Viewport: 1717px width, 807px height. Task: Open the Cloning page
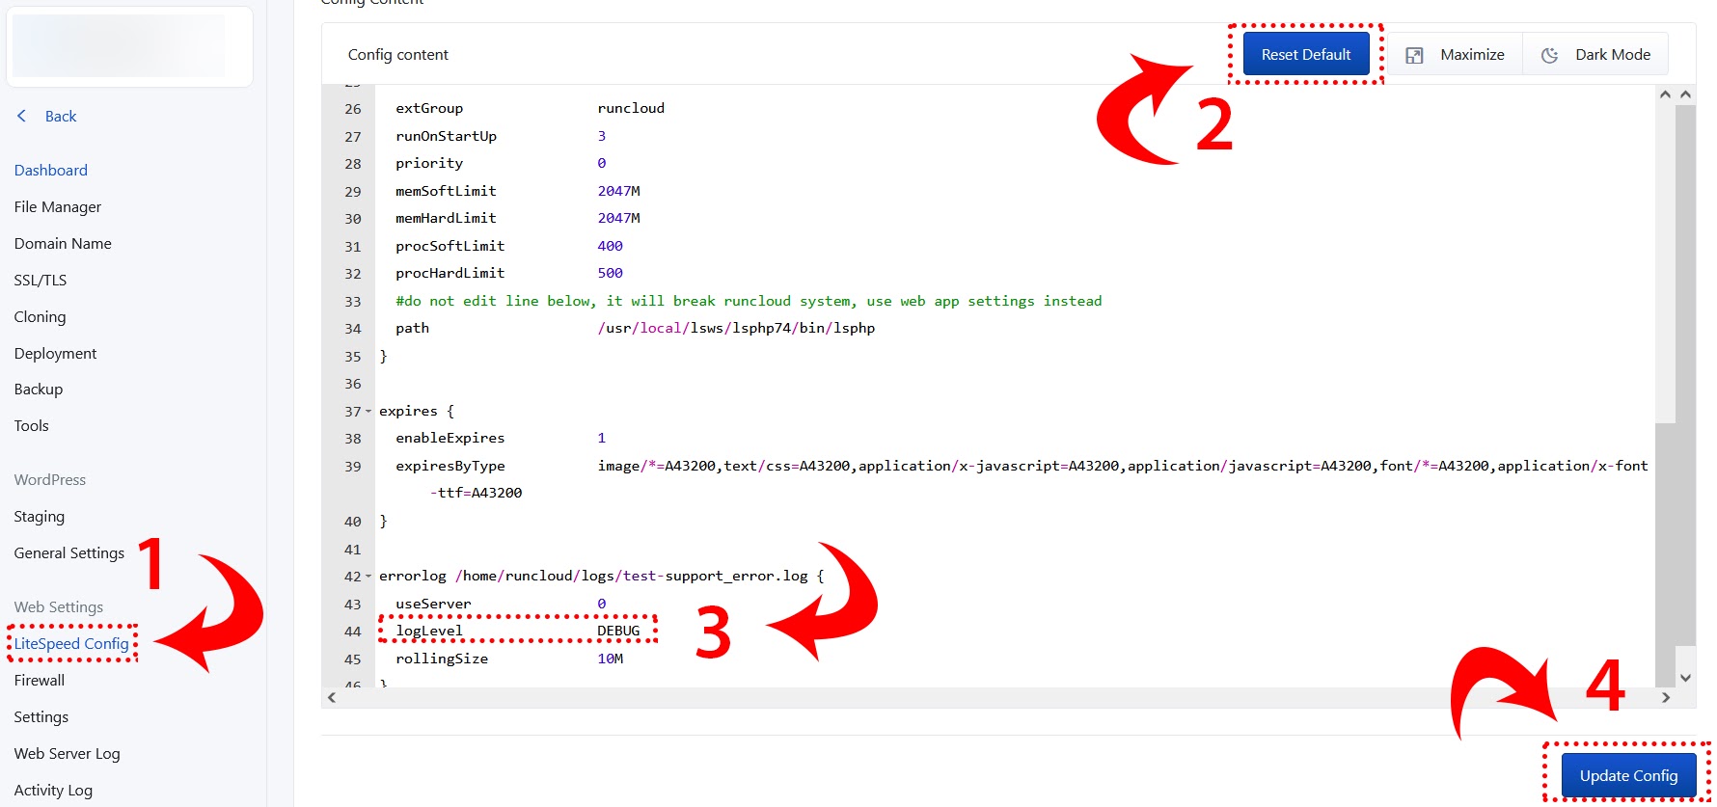tap(41, 316)
